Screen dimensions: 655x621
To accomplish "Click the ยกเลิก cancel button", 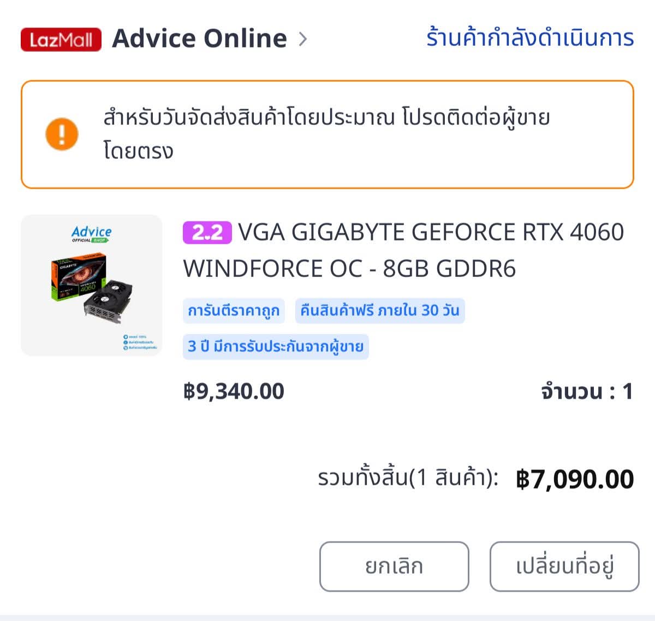I will point(394,566).
